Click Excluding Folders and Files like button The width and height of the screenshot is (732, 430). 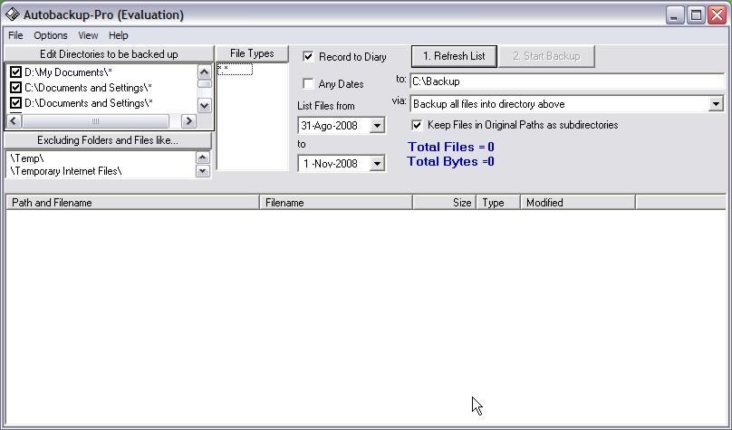(x=108, y=140)
